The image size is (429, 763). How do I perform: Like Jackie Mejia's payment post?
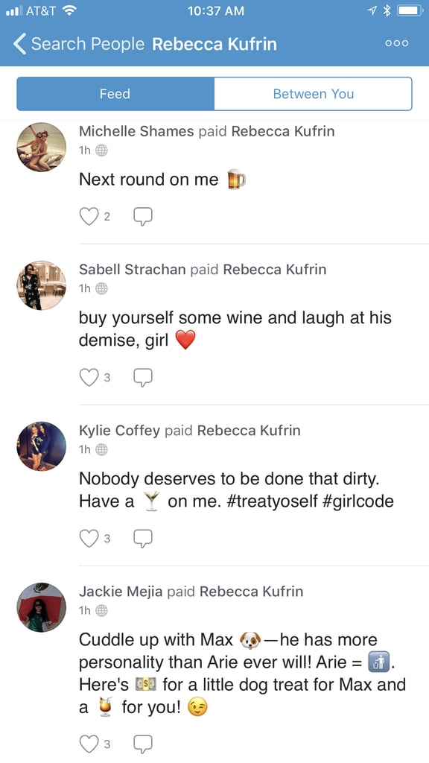tap(89, 744)
